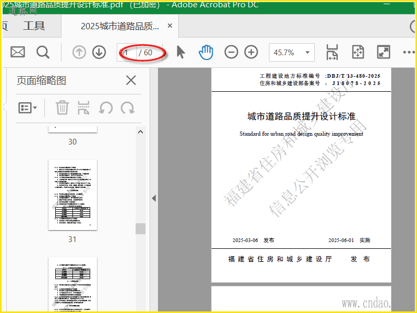
Task: Click the 2025-06-01 实施 date text
Action: pos(349,240)
